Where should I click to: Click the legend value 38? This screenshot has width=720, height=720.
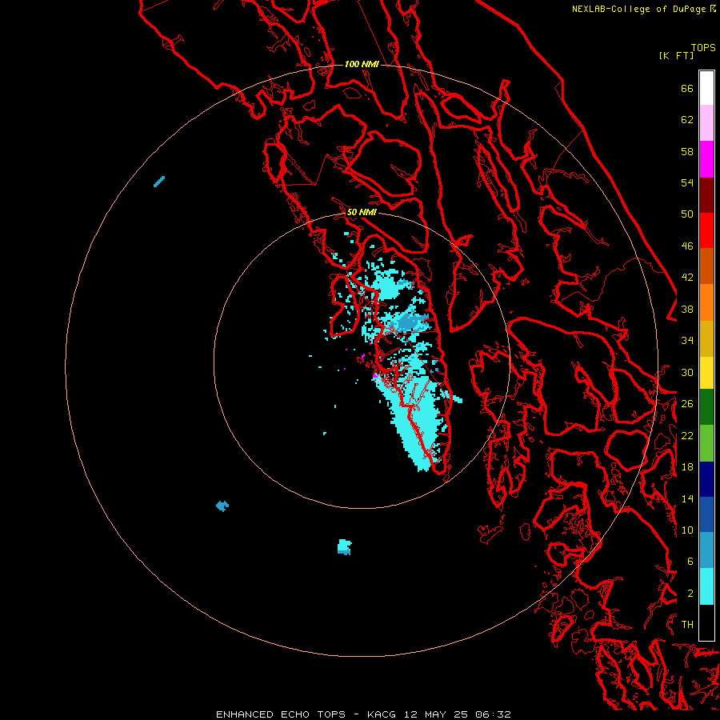pyautogui.click(x=687, y=309)
